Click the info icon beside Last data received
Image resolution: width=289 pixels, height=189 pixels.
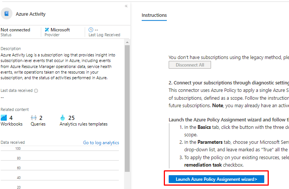click(x=36, y=90)
